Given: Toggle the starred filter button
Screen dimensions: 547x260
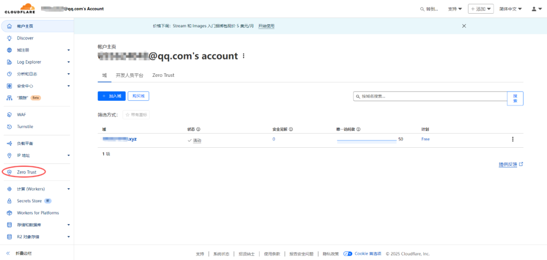Looking at the screenshot, I should 136,115.
